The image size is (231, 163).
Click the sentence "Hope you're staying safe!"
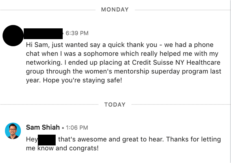(82, 81)
